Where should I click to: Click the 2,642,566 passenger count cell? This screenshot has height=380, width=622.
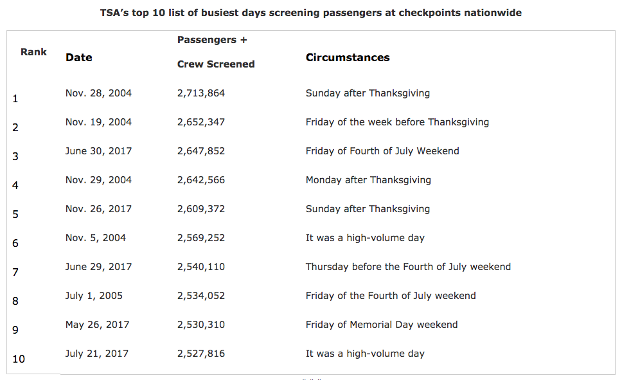[201, 180]
